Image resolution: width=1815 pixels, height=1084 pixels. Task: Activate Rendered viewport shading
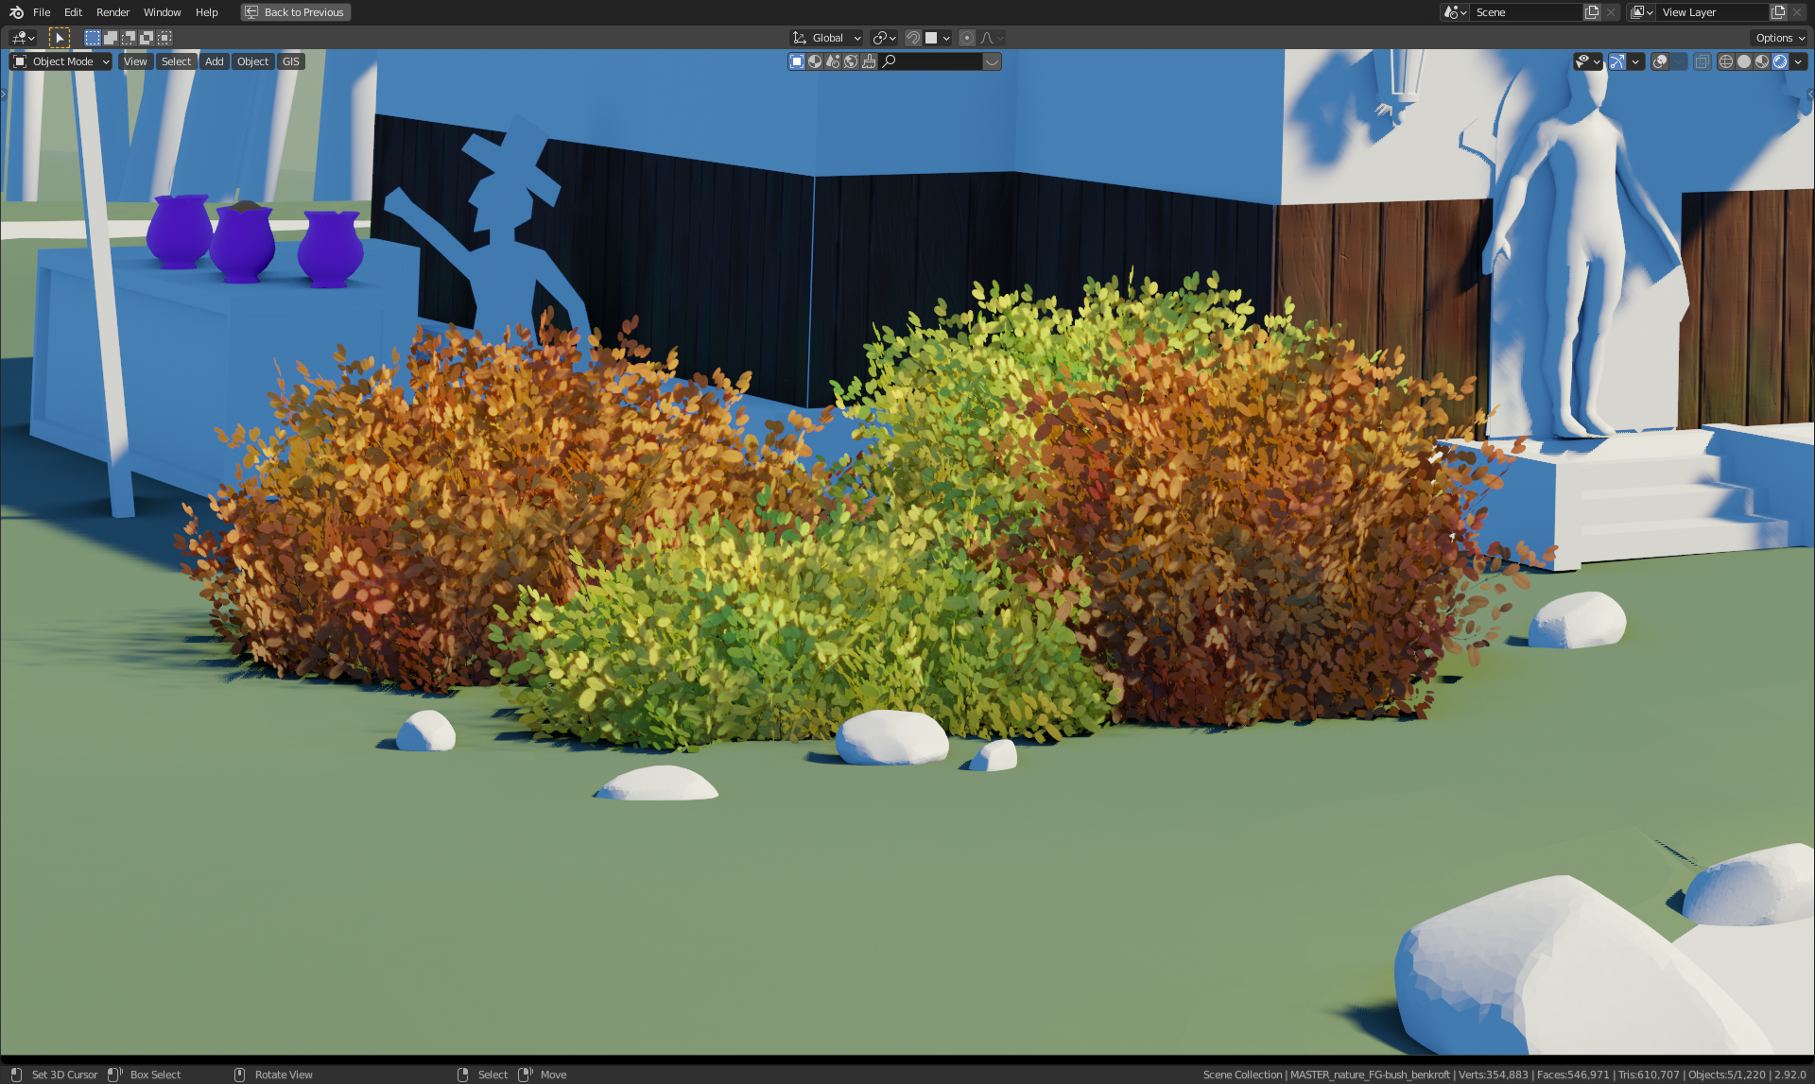coord(1780,61)
